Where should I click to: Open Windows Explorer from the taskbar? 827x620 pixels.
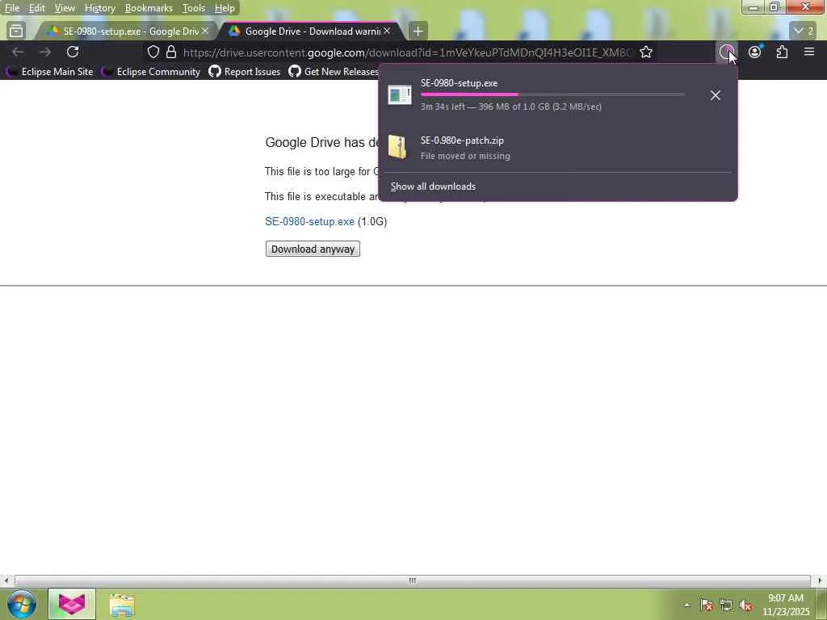coord(123,605)
